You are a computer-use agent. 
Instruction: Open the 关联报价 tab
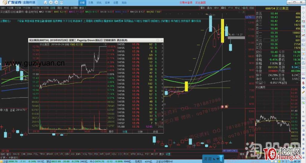pyautogui.click(x=13, y=158)
